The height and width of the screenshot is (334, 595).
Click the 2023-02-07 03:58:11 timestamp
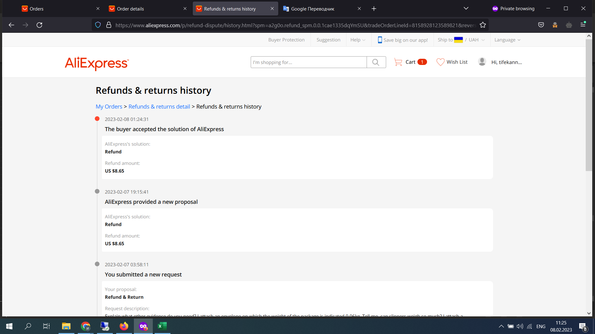[x=126, y=265]
